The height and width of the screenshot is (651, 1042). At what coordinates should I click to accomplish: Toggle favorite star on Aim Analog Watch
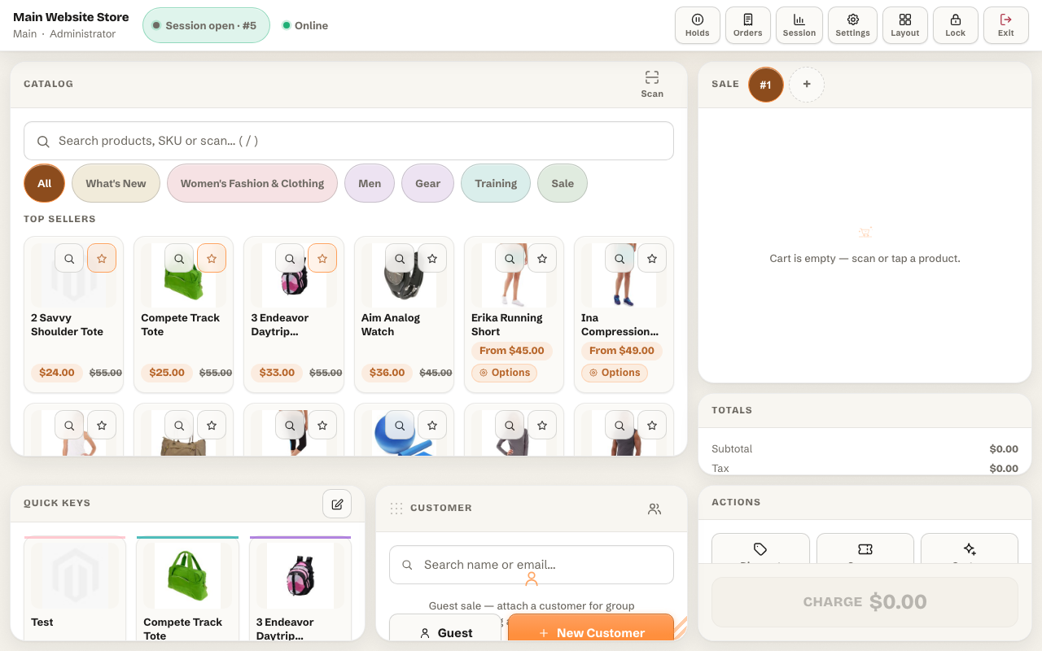point(432,258)
